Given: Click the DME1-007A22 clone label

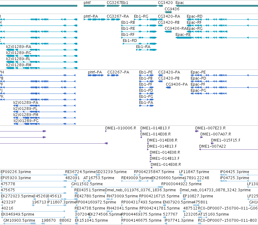Looking at the screenshot, I should pyautogui.click(x=213, y=146).
